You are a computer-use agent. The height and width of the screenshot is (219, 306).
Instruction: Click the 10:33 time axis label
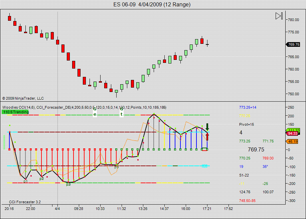click(100, 209)
